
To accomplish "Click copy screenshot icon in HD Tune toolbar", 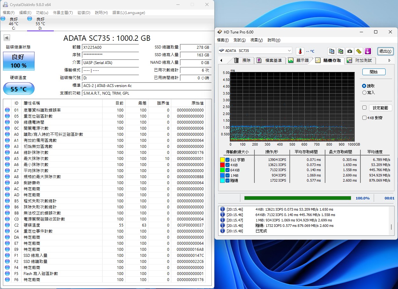I will [341, 51].
